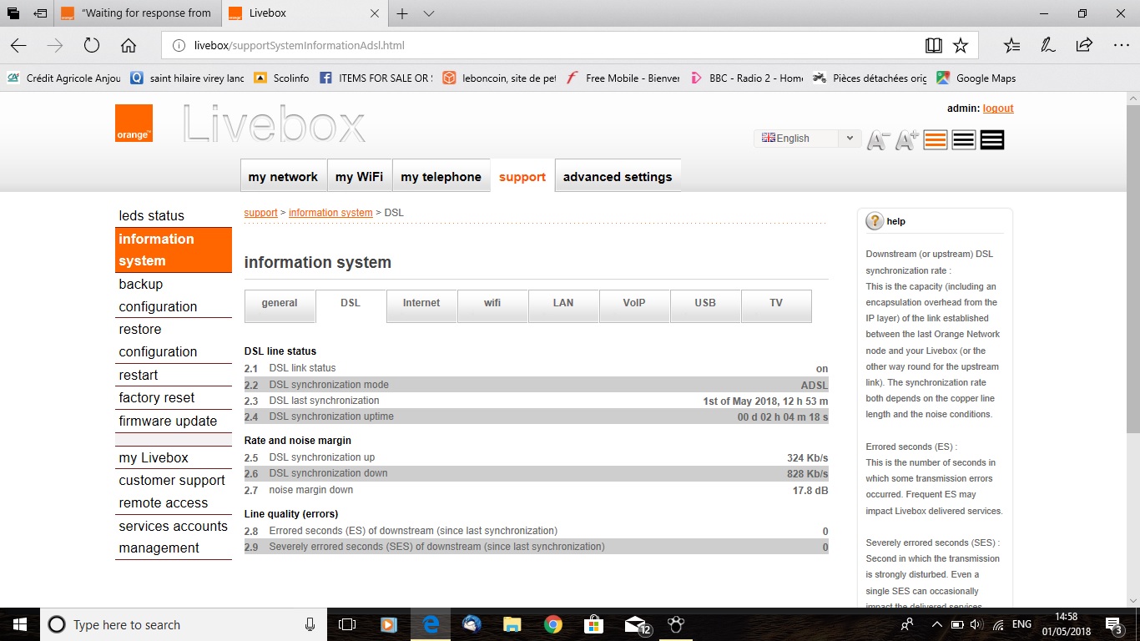Image resolution: width=1140 pixels, height=641 pixels.
Task: Open the browser home page
Action: pos(128,45)
